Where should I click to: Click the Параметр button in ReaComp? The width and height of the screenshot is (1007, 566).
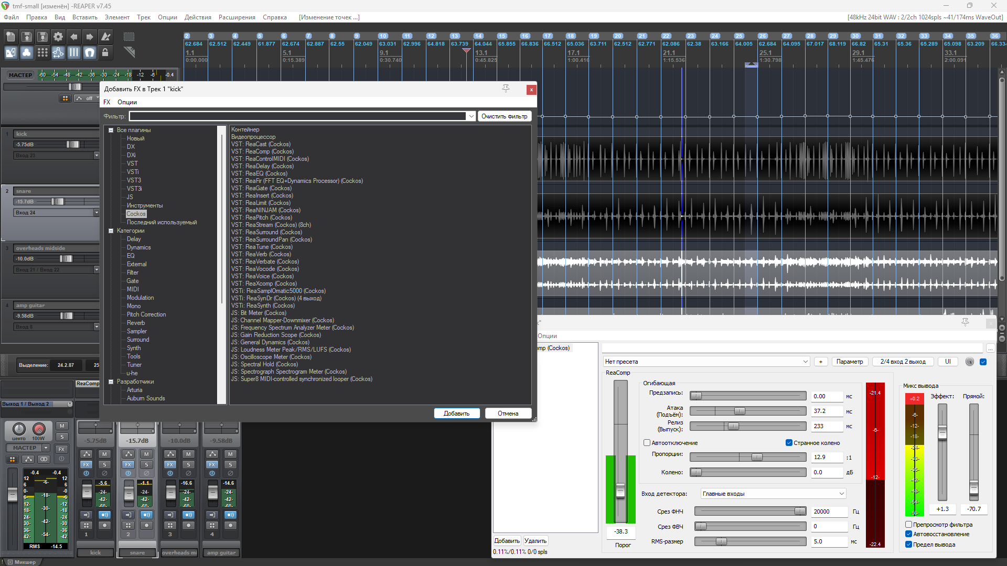coord(850,362)
